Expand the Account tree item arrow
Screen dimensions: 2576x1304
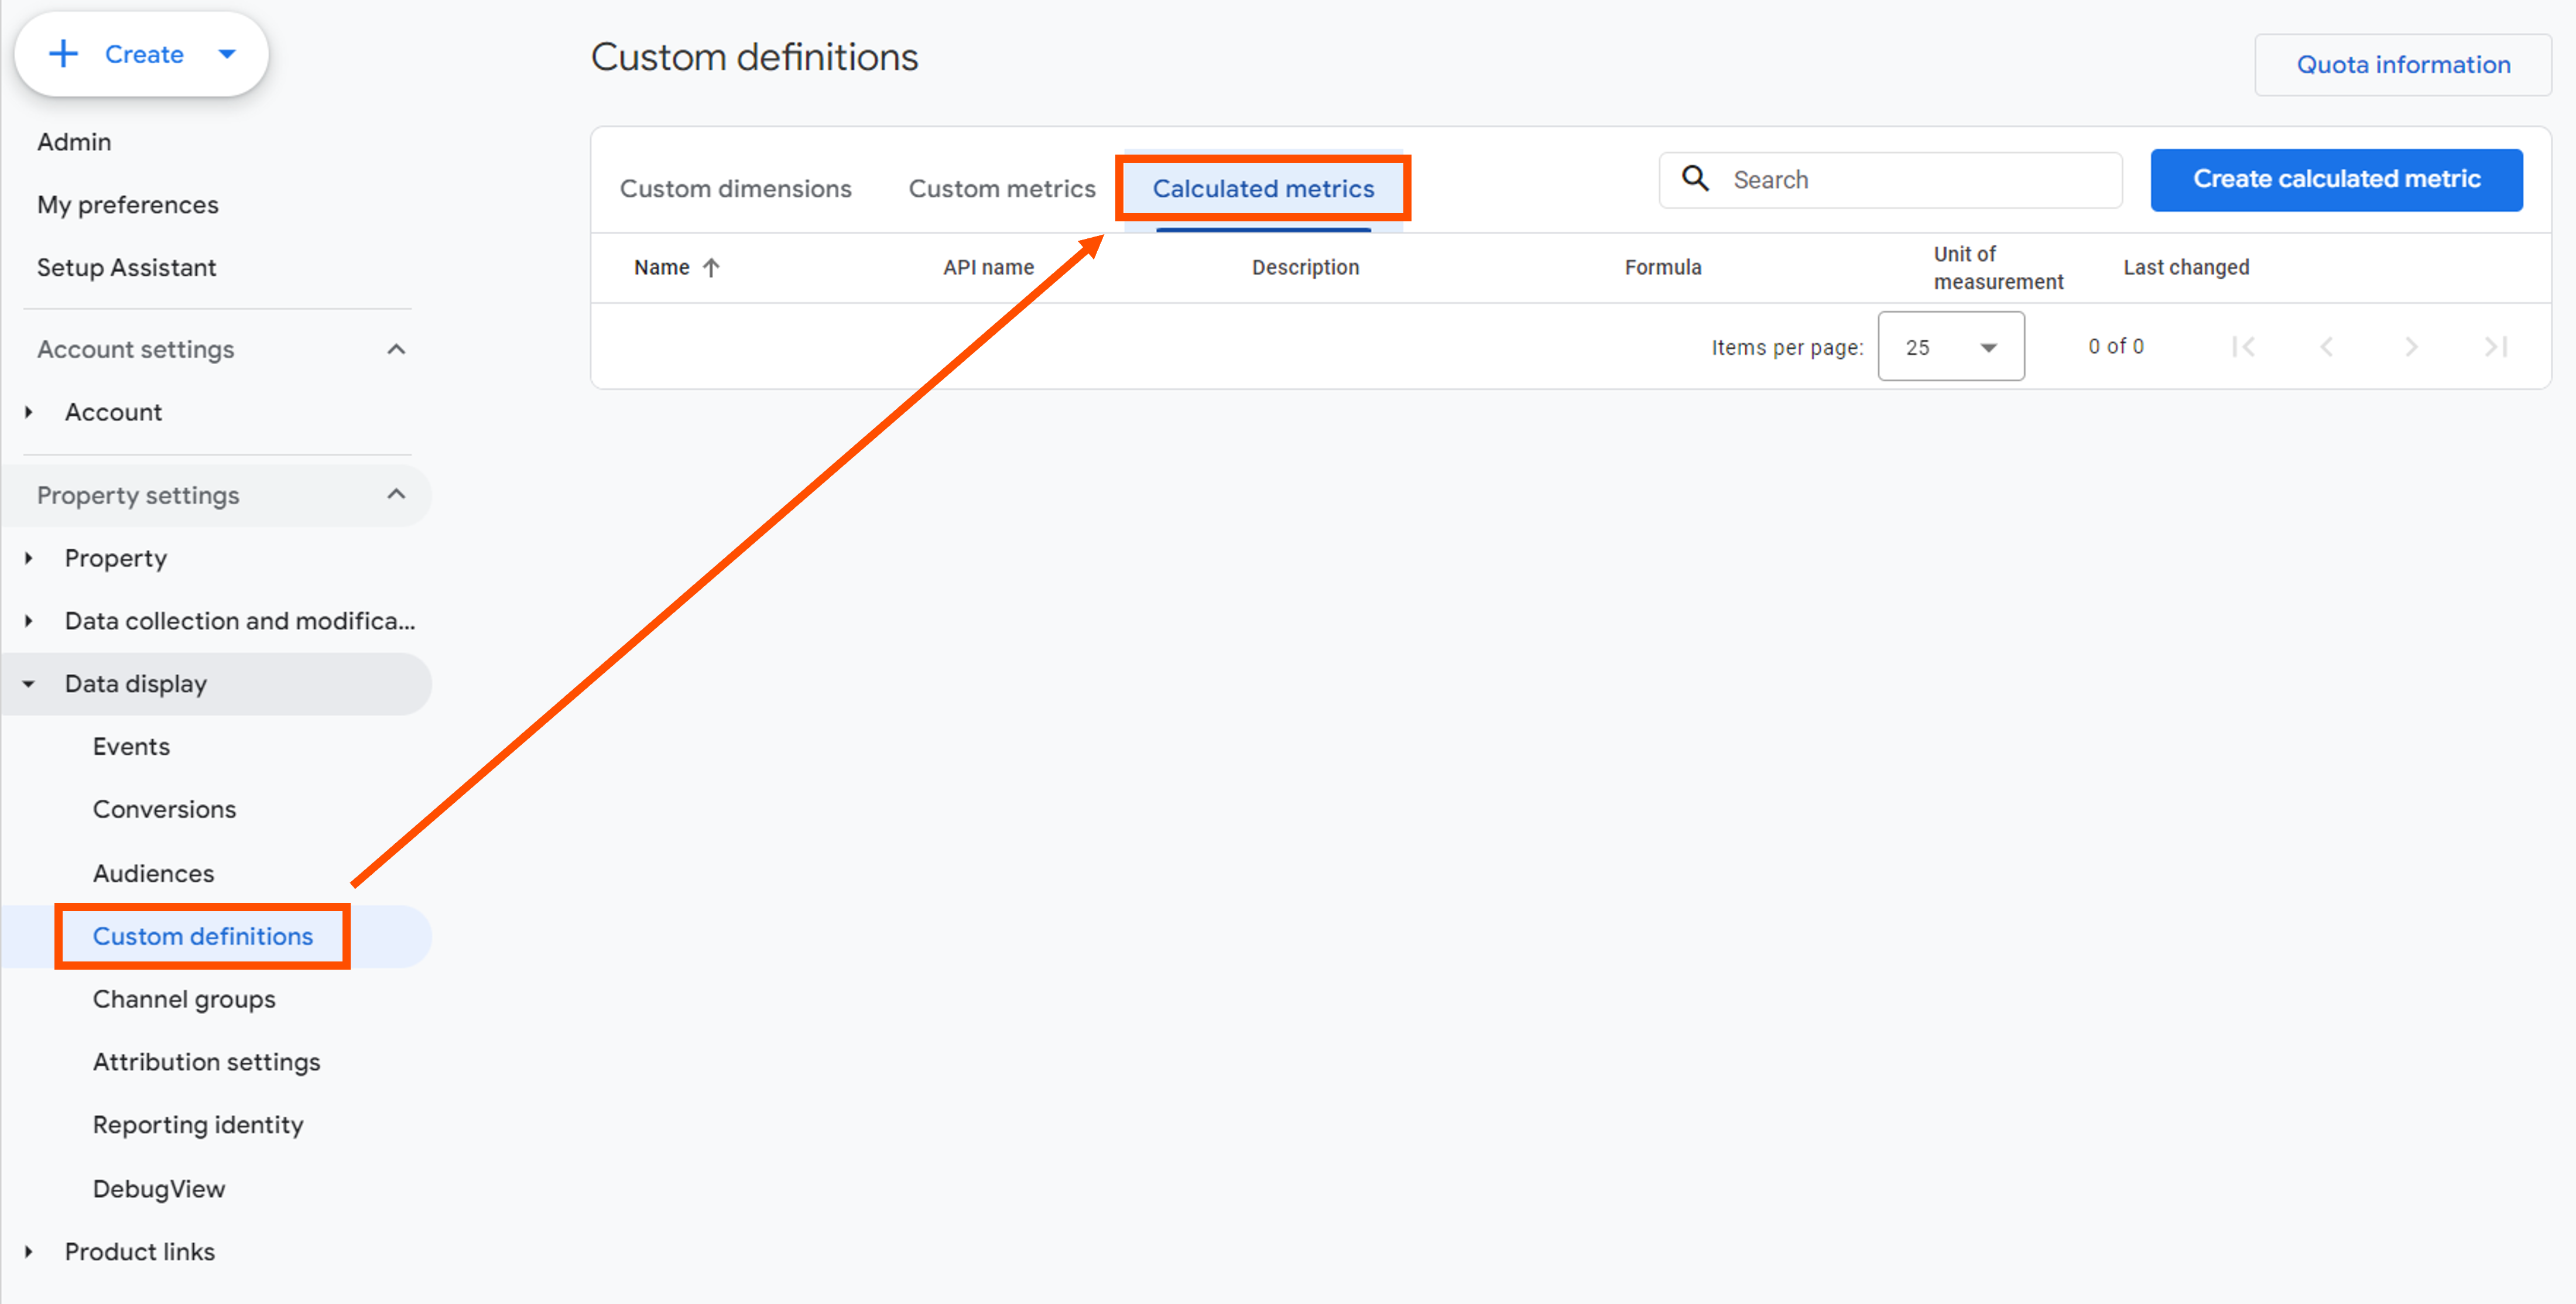[x=29, y=412]
